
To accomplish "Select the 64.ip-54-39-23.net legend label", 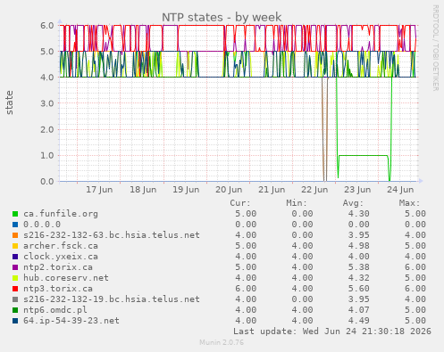I will [x=71, y=321].
